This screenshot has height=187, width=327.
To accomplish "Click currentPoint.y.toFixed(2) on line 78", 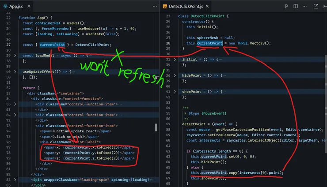I will pos(91,153).
